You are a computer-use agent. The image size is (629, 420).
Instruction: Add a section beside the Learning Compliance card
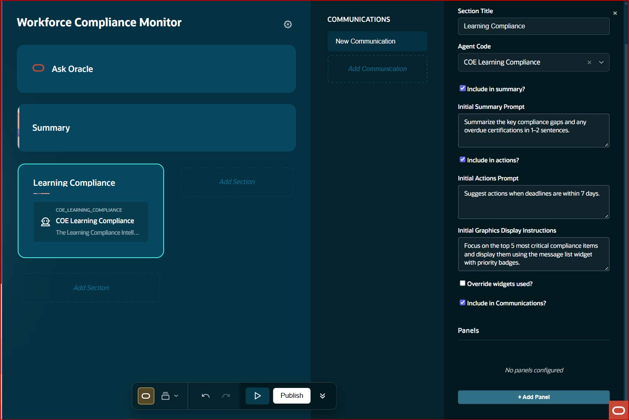coord(237,182)
